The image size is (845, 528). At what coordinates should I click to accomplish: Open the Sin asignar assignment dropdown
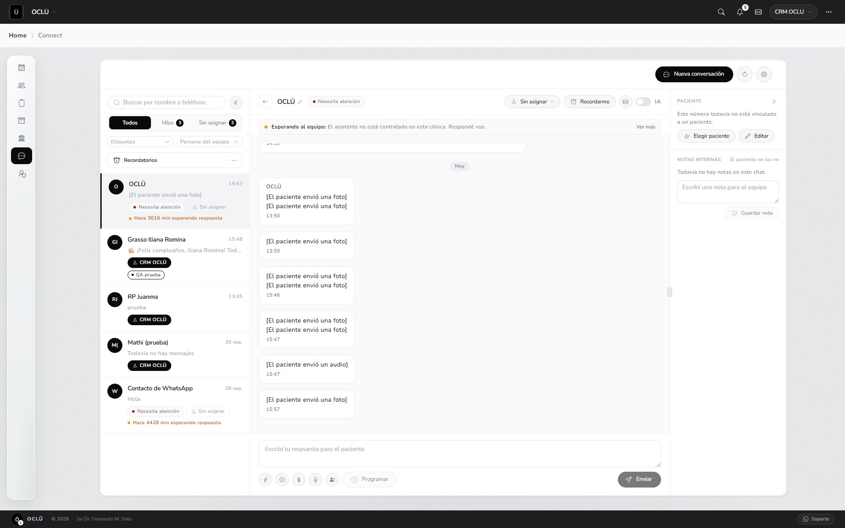click(x=532, y=102)
